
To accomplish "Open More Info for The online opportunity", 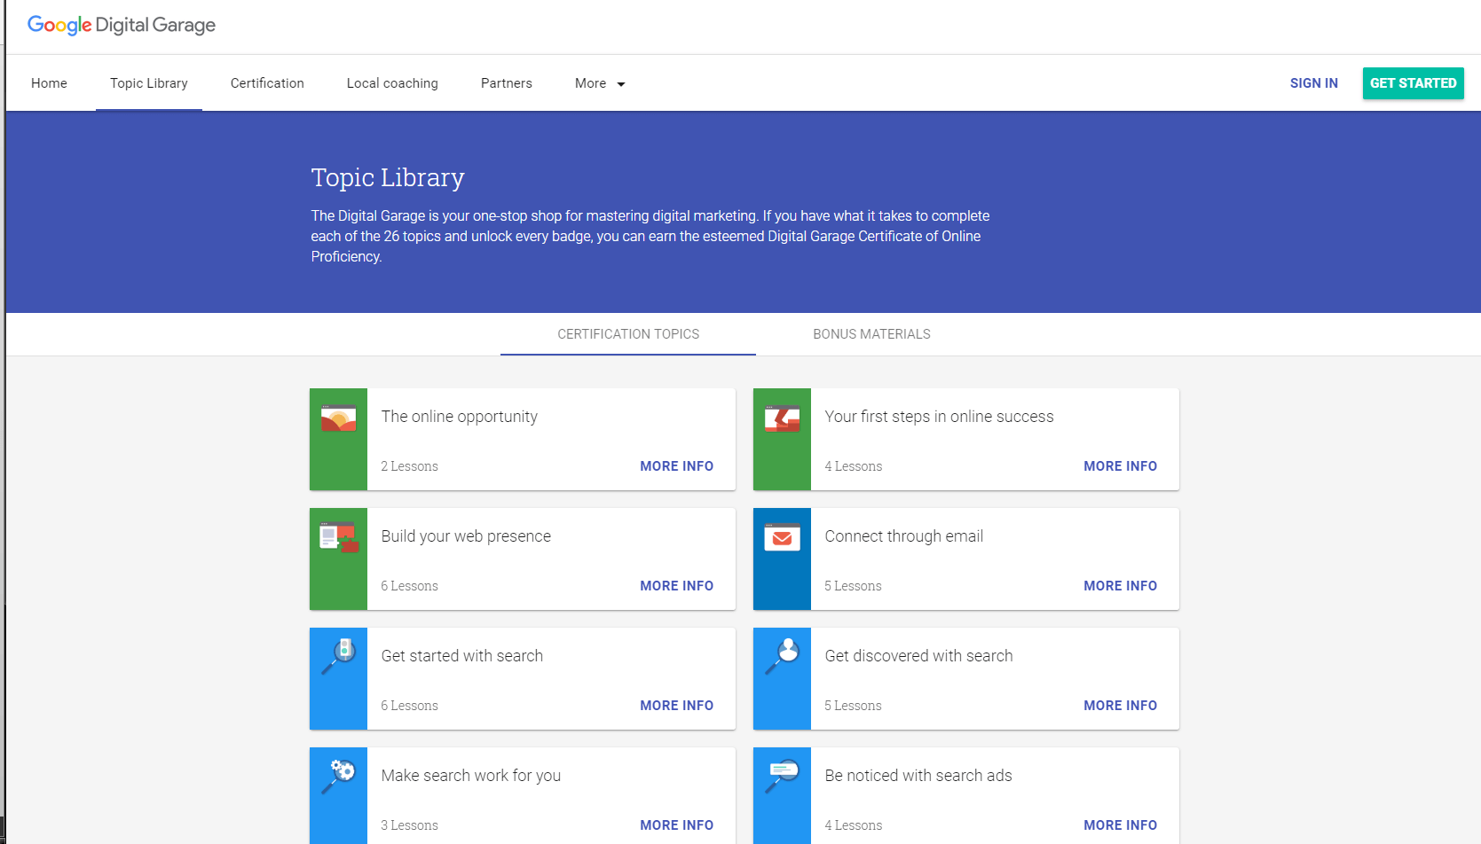I will (x=676, y=466).
